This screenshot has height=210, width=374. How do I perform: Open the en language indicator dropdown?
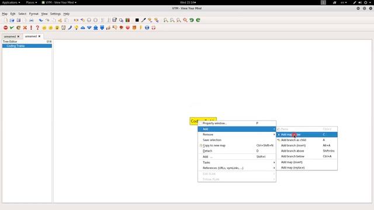point(344,2)
